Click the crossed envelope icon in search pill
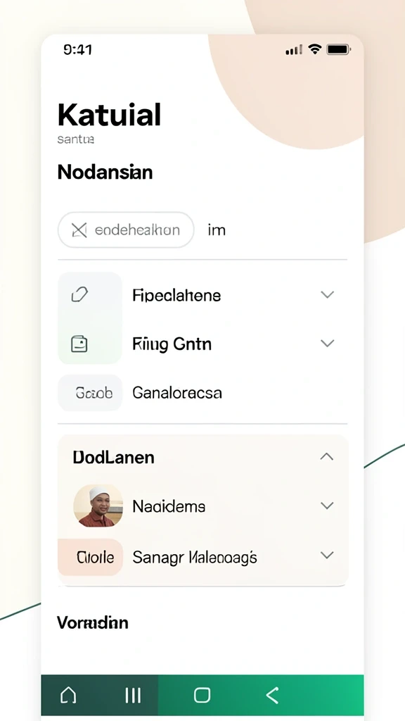405x721 pixels. pyautogui.click(x=79, y=230)
